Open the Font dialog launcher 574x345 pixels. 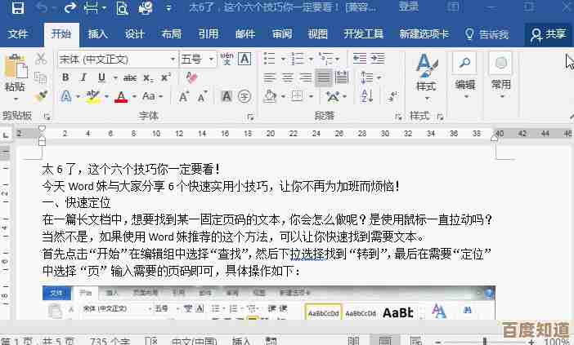click(250, 117)
